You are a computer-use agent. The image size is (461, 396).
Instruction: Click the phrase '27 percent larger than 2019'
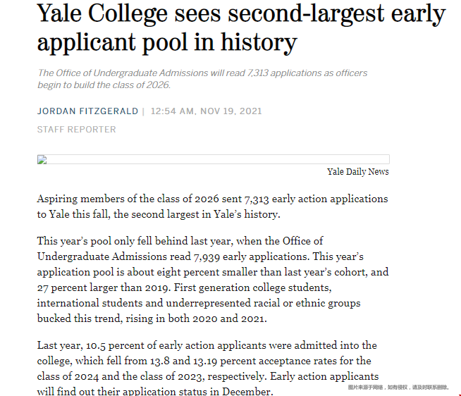click(104, 287)
